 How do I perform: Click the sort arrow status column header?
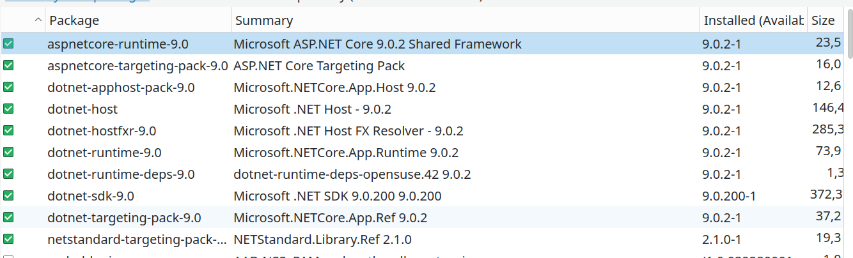coord(23,20)
